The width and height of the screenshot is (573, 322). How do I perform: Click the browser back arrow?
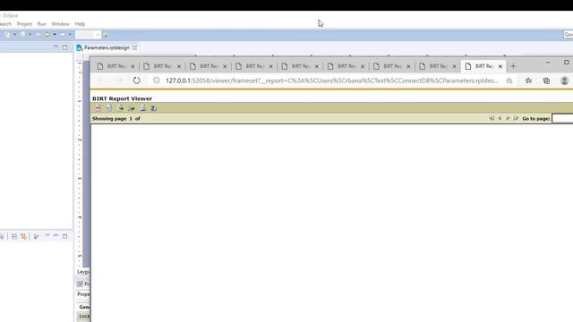(101, 80)
